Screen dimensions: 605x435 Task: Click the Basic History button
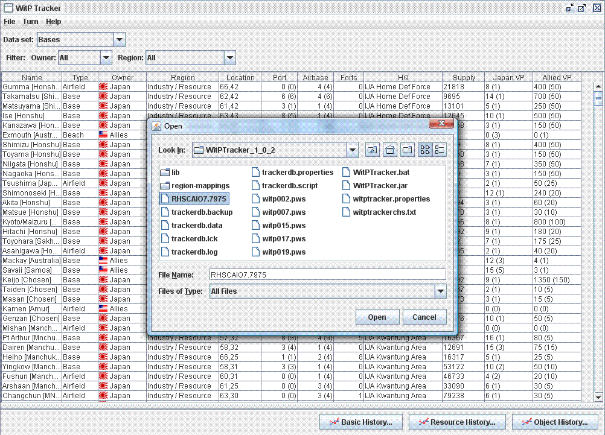coord(360,422)
